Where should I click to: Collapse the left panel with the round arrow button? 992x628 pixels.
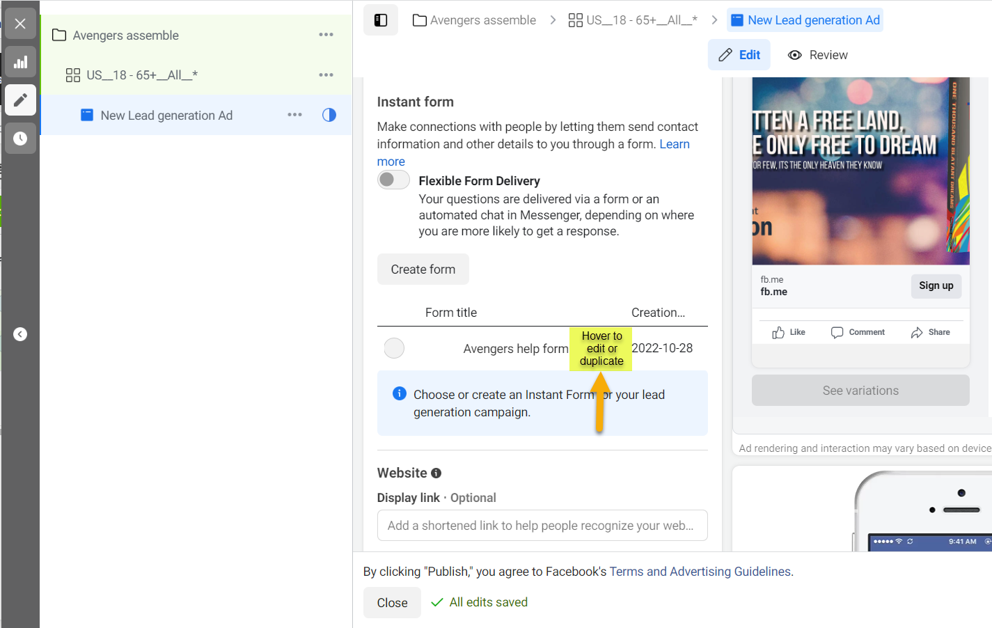pos(20,334)
